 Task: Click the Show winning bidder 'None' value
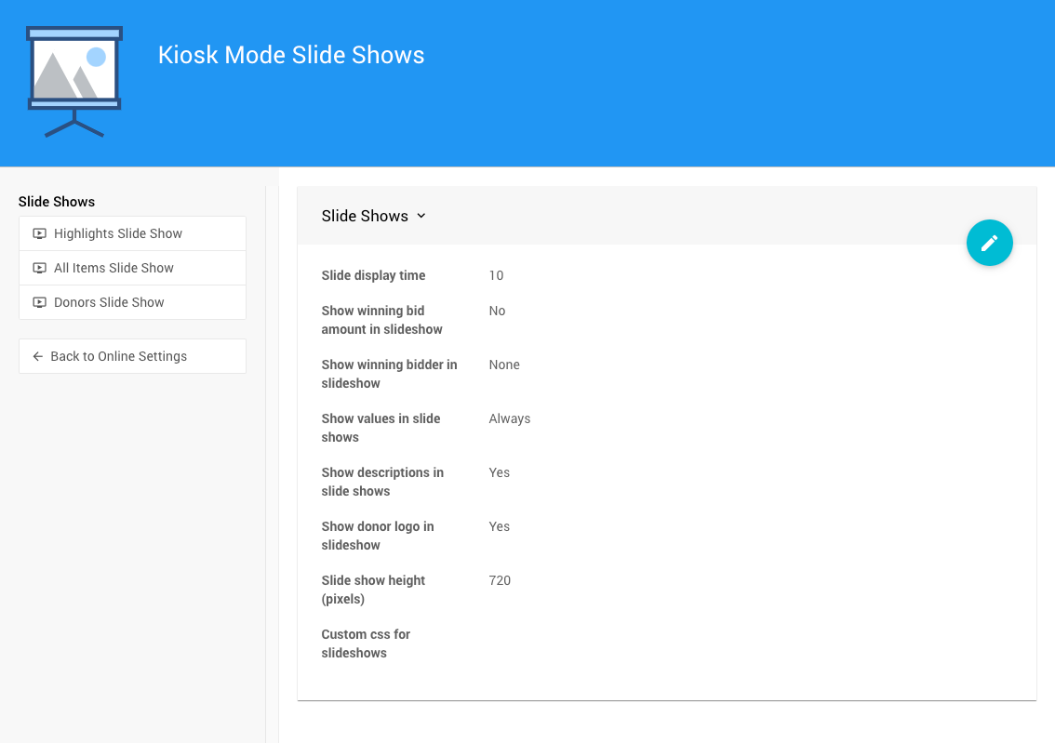504,365
